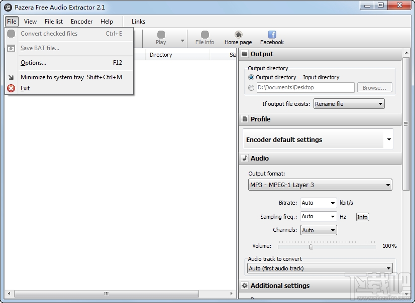
Task: Open the Encoder menu
Action: [x=81, y=22]
